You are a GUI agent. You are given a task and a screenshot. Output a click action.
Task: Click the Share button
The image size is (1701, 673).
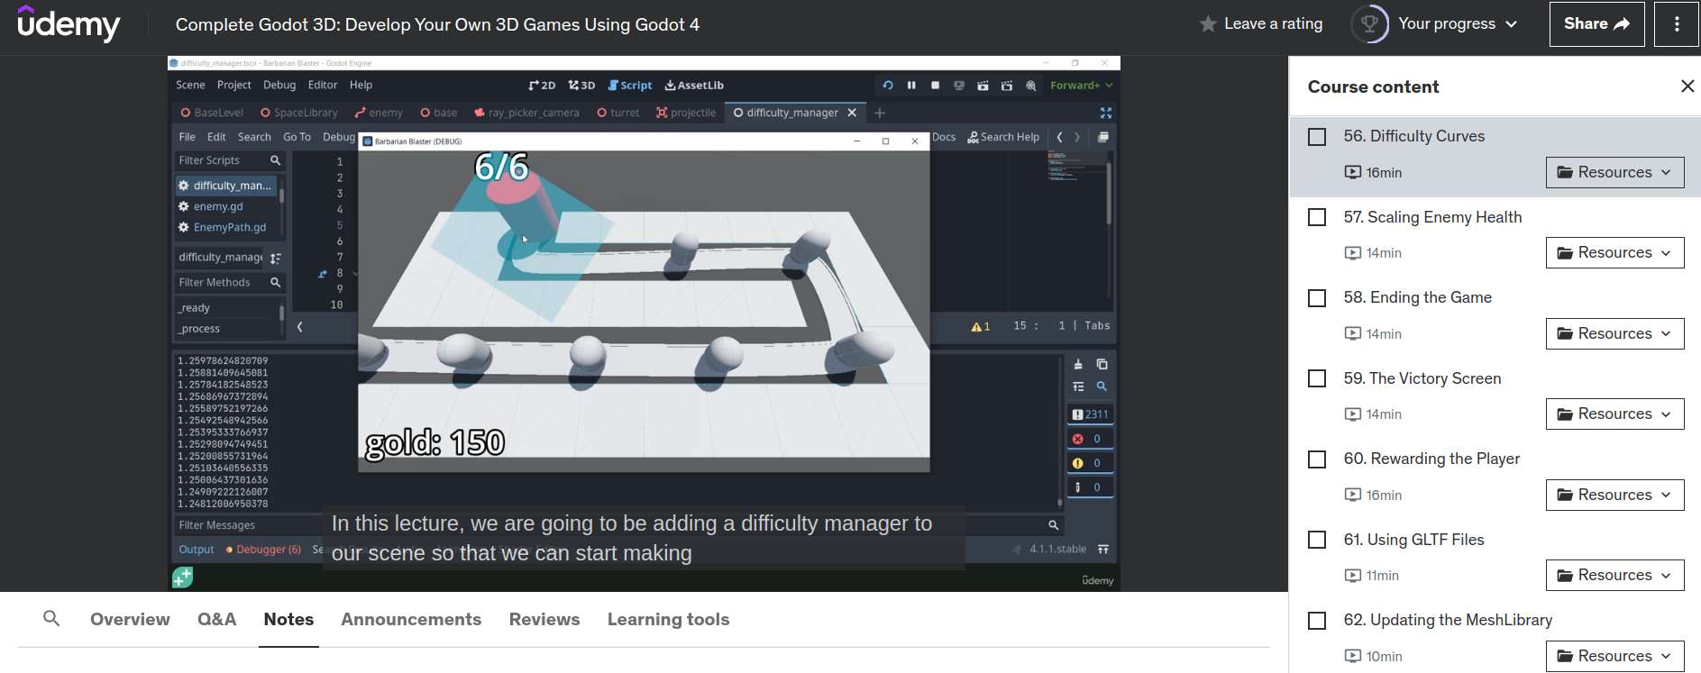(x=1596, y=24)
